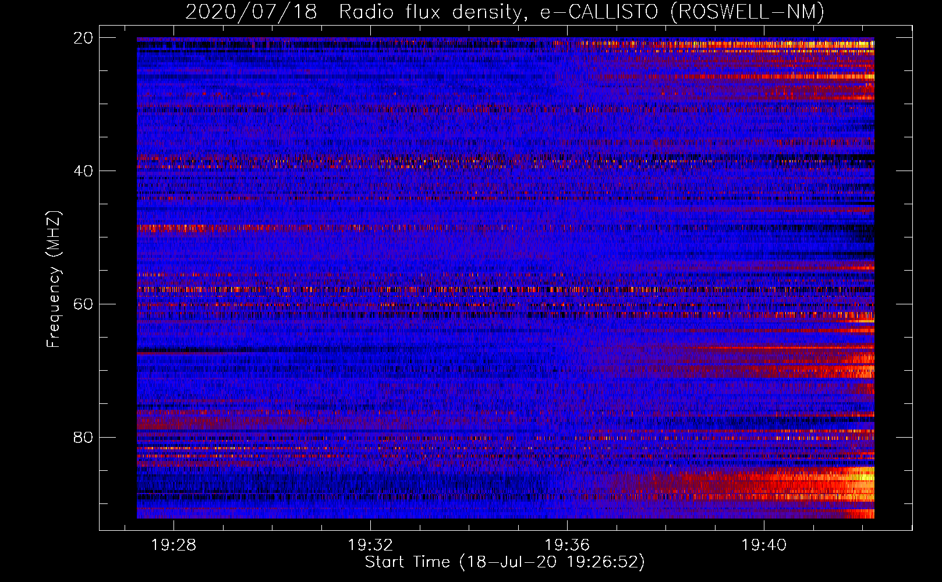Click the 'Frequency (MHZ)' y-axis label
This screenshot has width=942, height=582.
click(54, 279)
